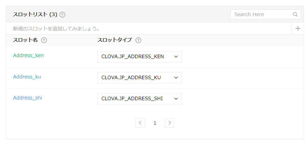Click the plus icon to add slot
Viewport: 308px width, 144px height.
click(x=298, y=28)
